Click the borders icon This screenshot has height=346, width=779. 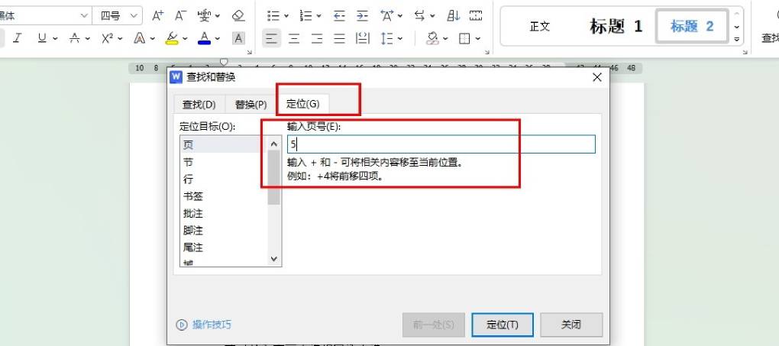click(464, 37)
